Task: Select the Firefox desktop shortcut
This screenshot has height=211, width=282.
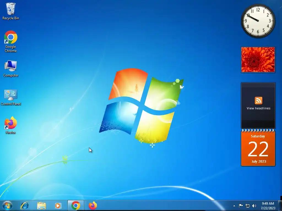Action: tap(11, 125)
